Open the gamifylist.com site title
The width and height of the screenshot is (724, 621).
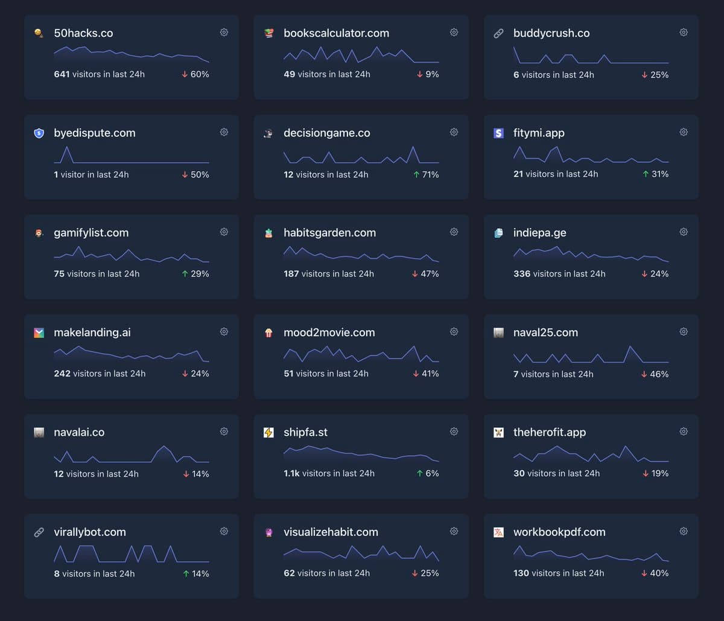click(91, 232)
